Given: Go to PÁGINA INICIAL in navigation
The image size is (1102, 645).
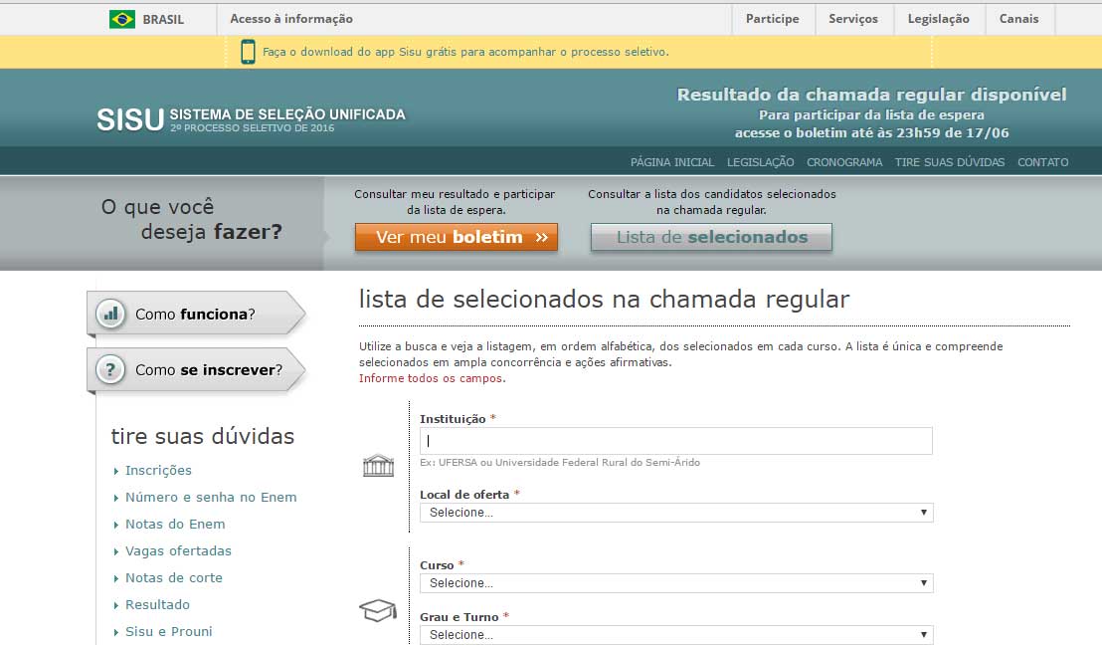Looking at the screenshot, I should (672, 162).
